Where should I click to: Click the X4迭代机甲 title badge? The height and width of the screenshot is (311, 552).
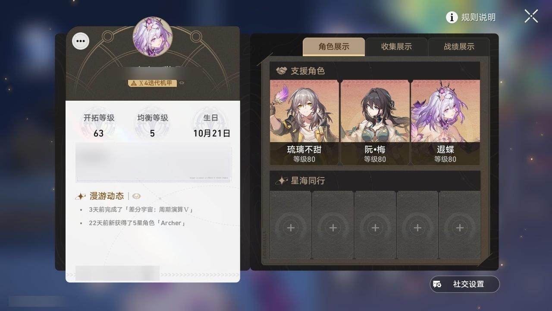pos(153,83)
